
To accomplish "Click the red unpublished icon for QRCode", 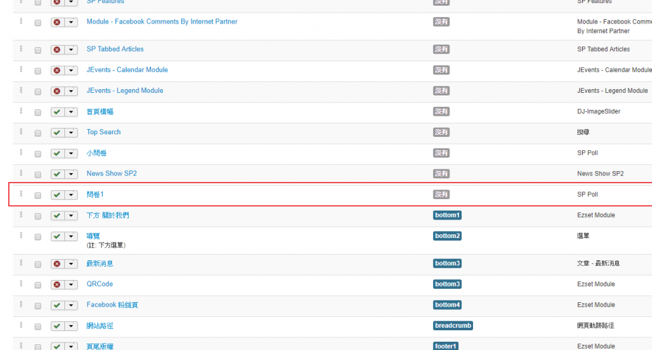I will (57, 284).
